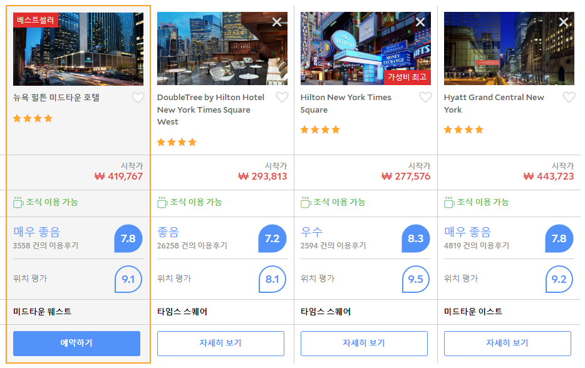This screenshot has width=585, height=368.
Task: Click 8.1 location score bubble
Action: 272,279
